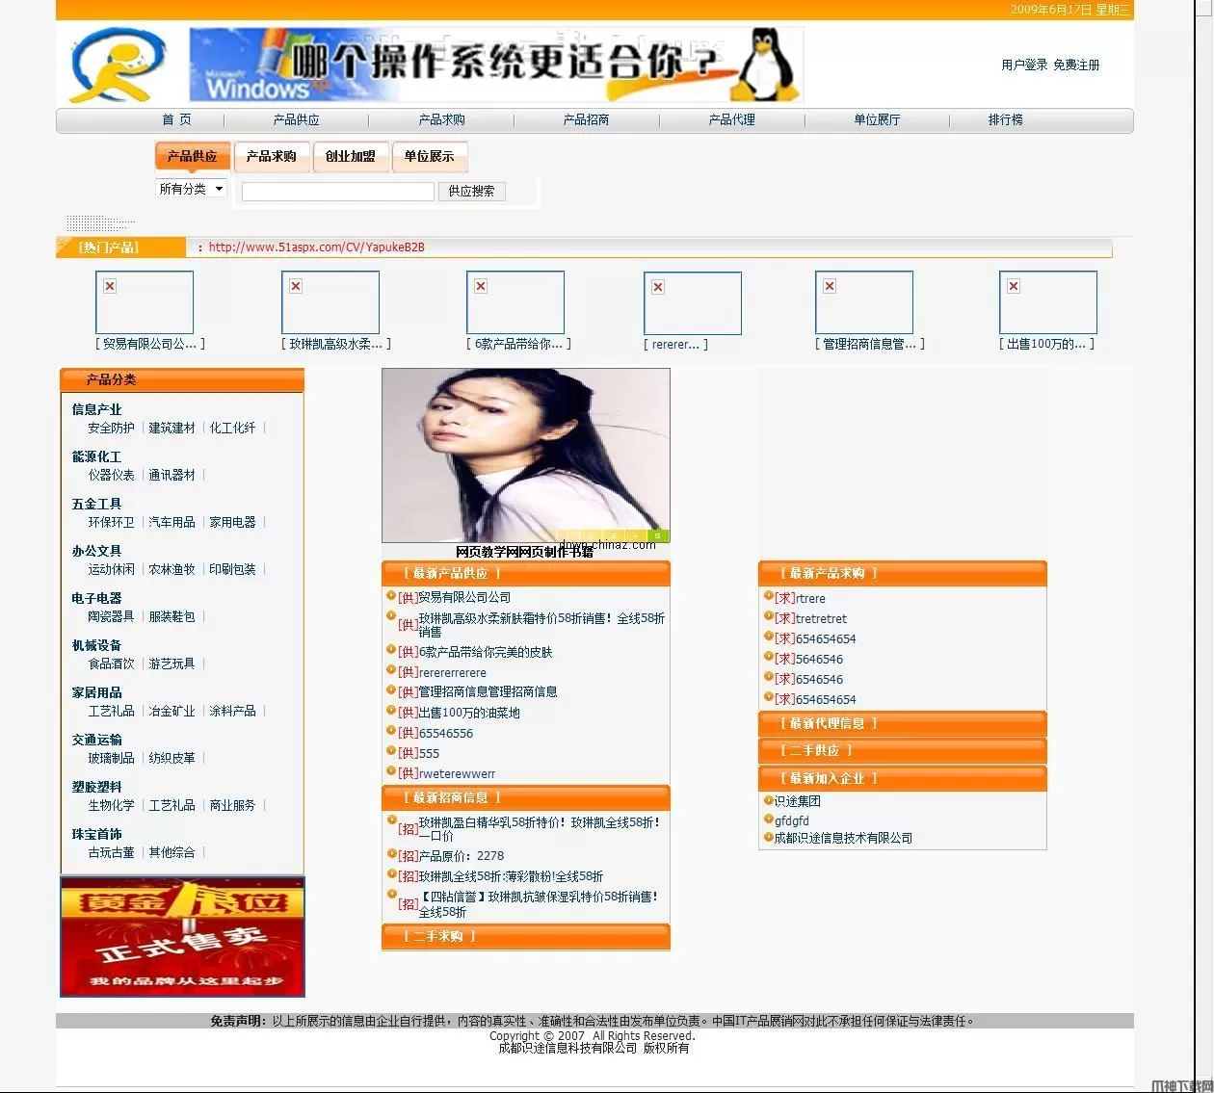Open the Windows vs Linux banner ad

pos(496,65)
